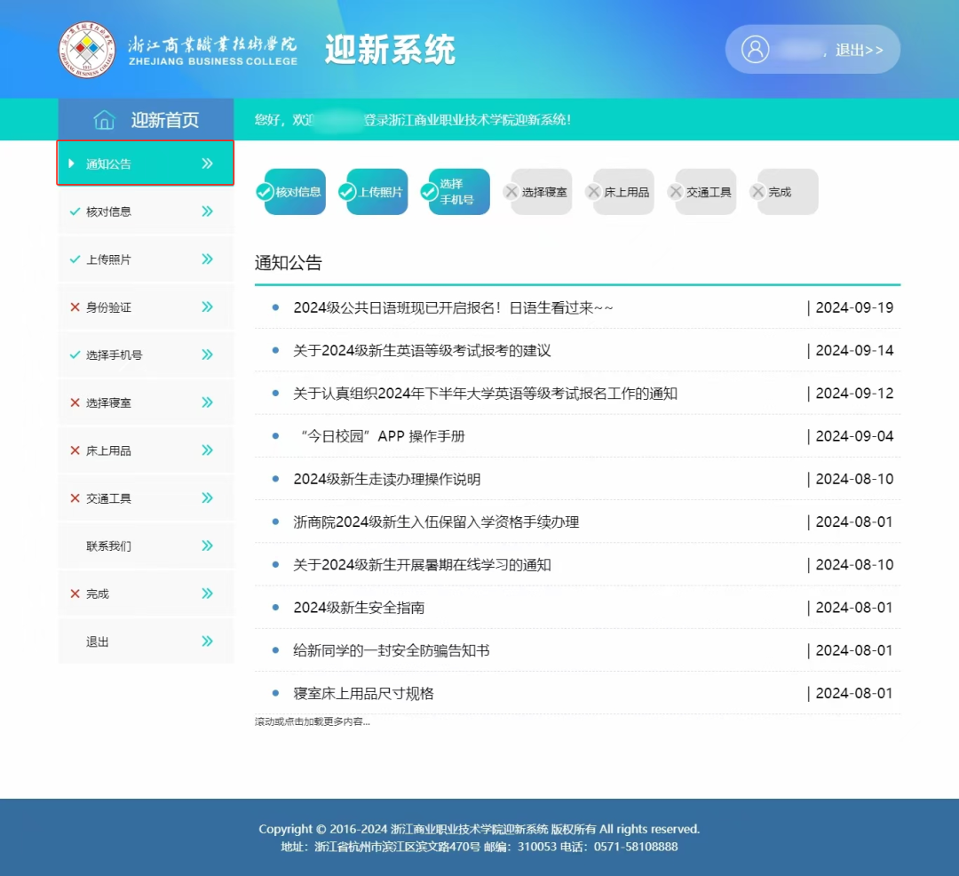Click the checkmark icon on 核对信息 step
The image size is (959, 876).
(265, 192)
